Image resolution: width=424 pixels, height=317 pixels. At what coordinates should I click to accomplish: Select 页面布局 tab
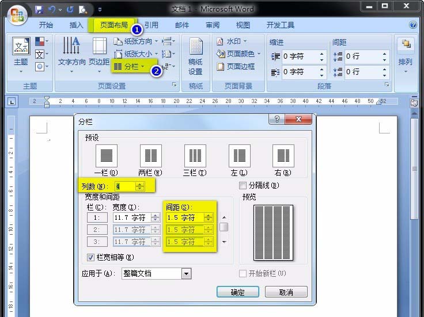point(113,25)
